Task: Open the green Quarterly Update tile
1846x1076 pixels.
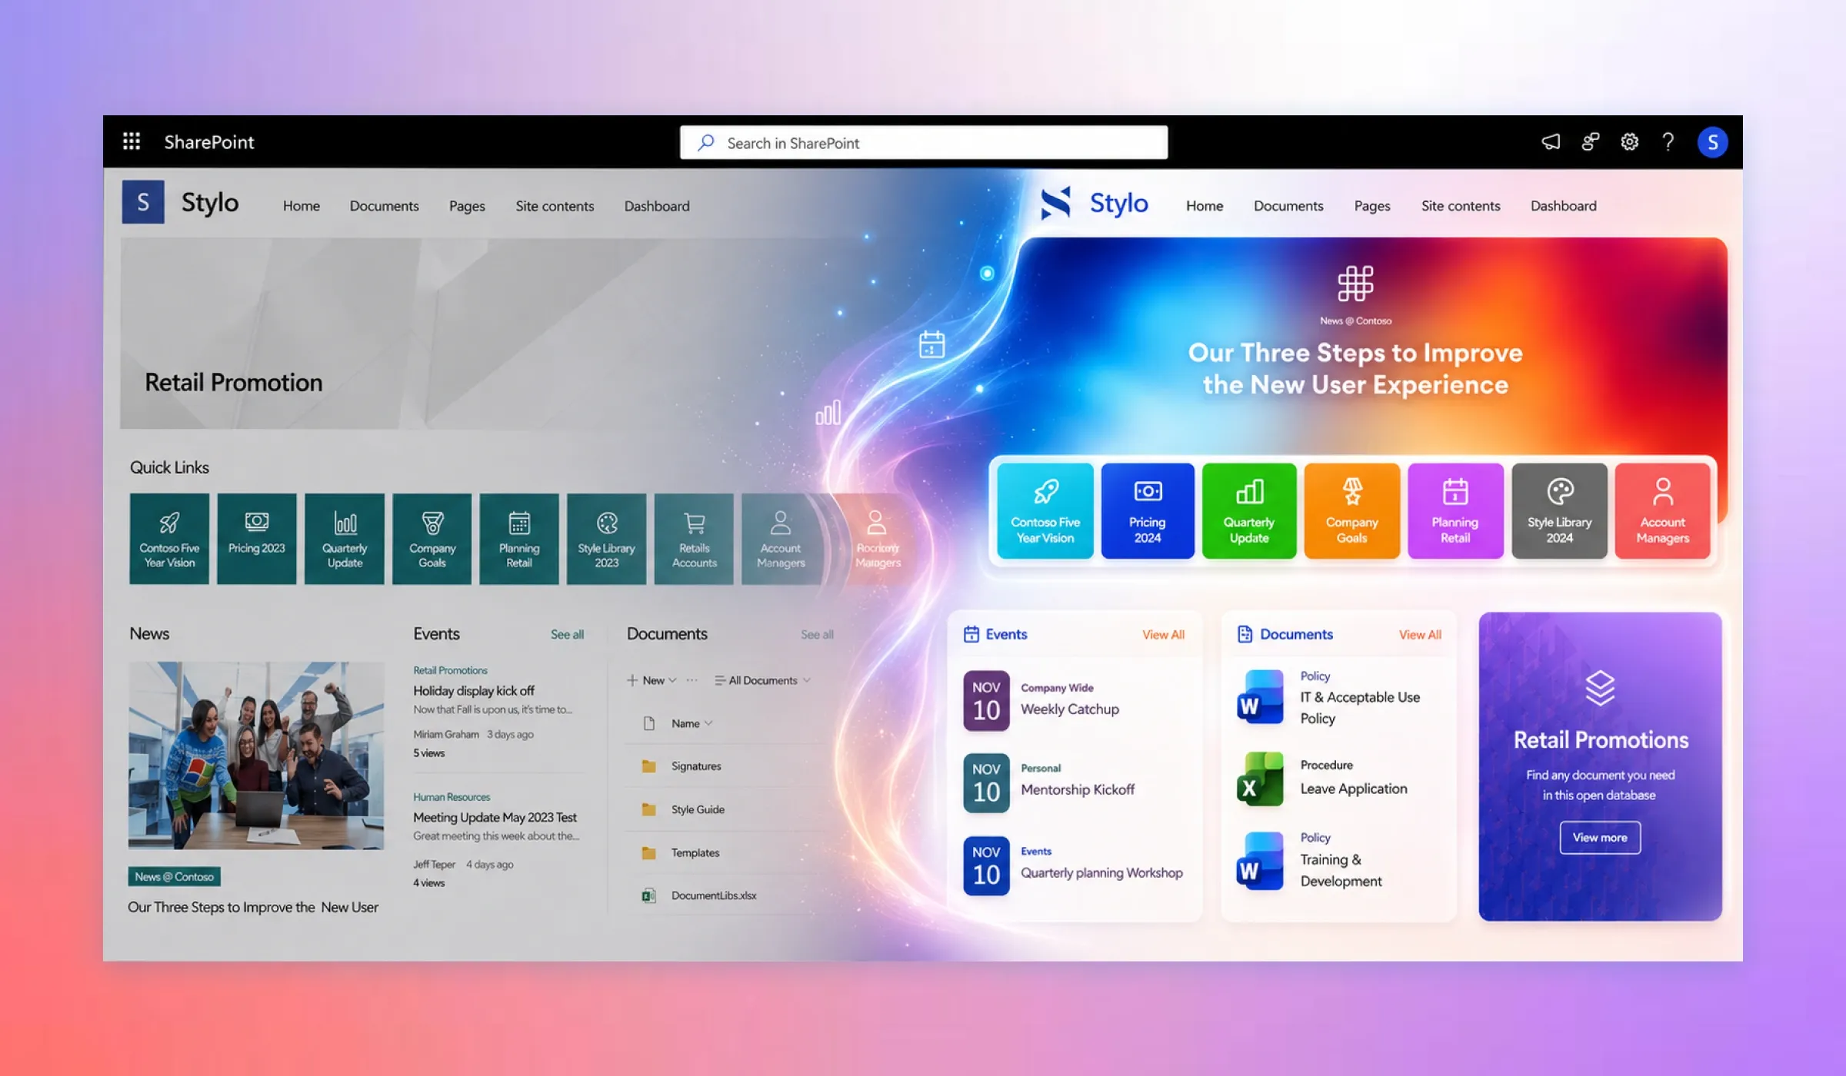Action: [x=1249, y=510]
